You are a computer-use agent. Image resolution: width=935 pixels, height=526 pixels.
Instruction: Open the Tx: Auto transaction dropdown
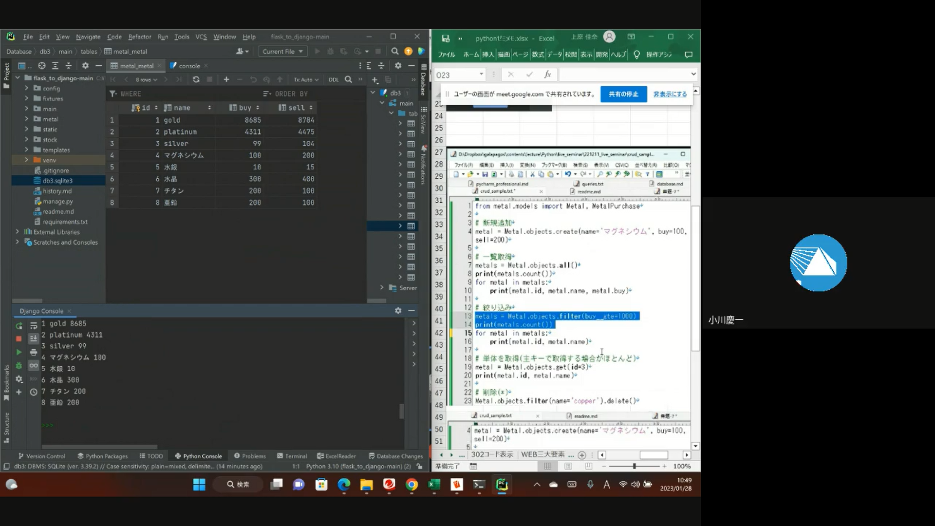pyautogui.click(x=306, y=79)
